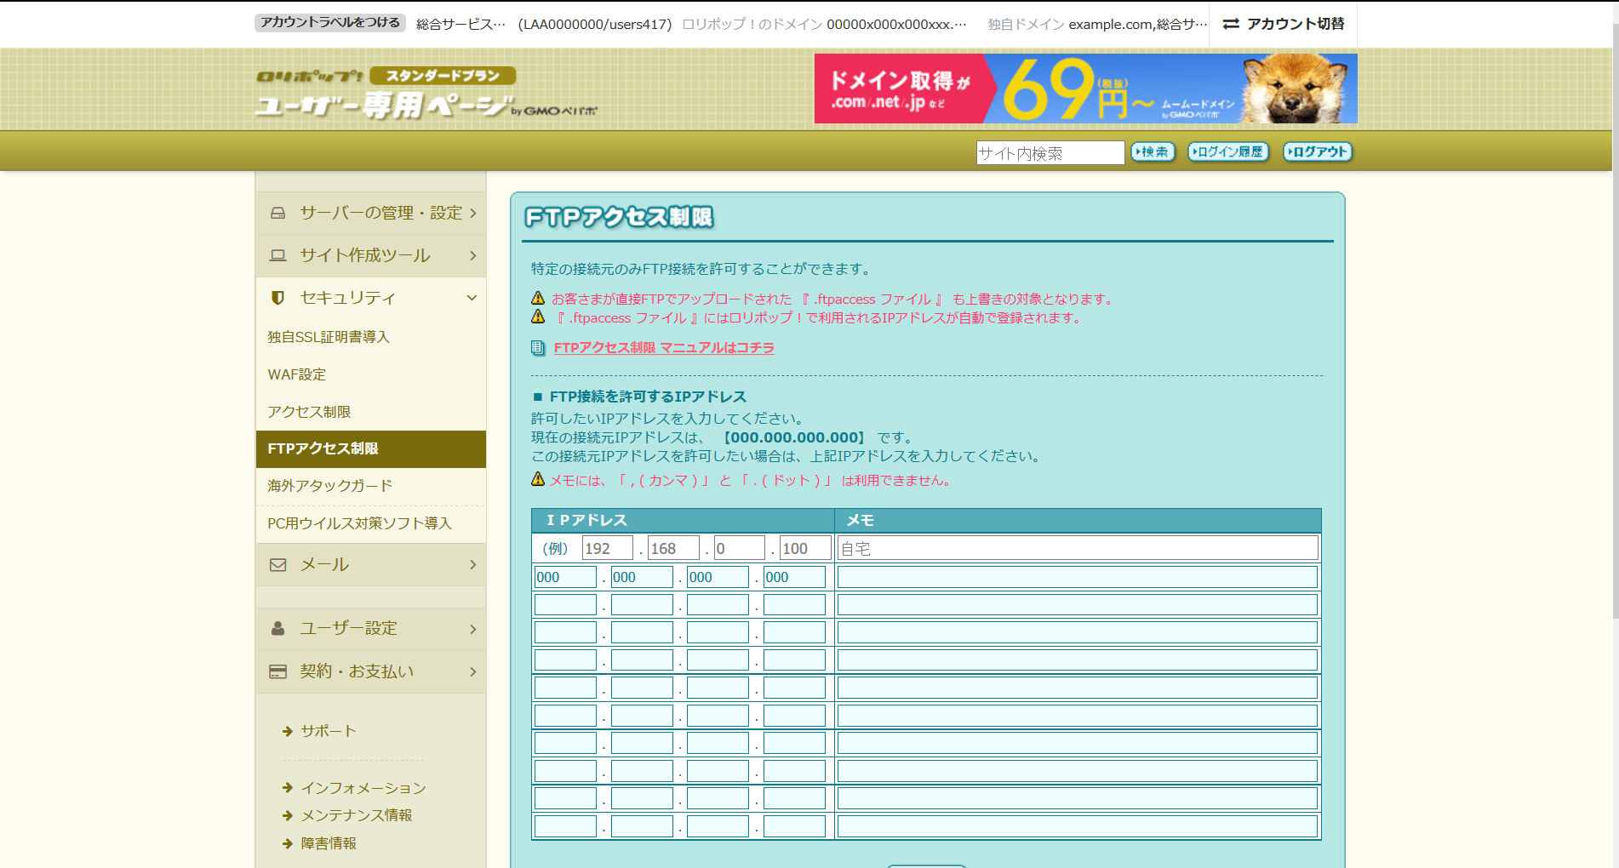Click the swap arrows icon for アカウント切替

click(1231, 24)
